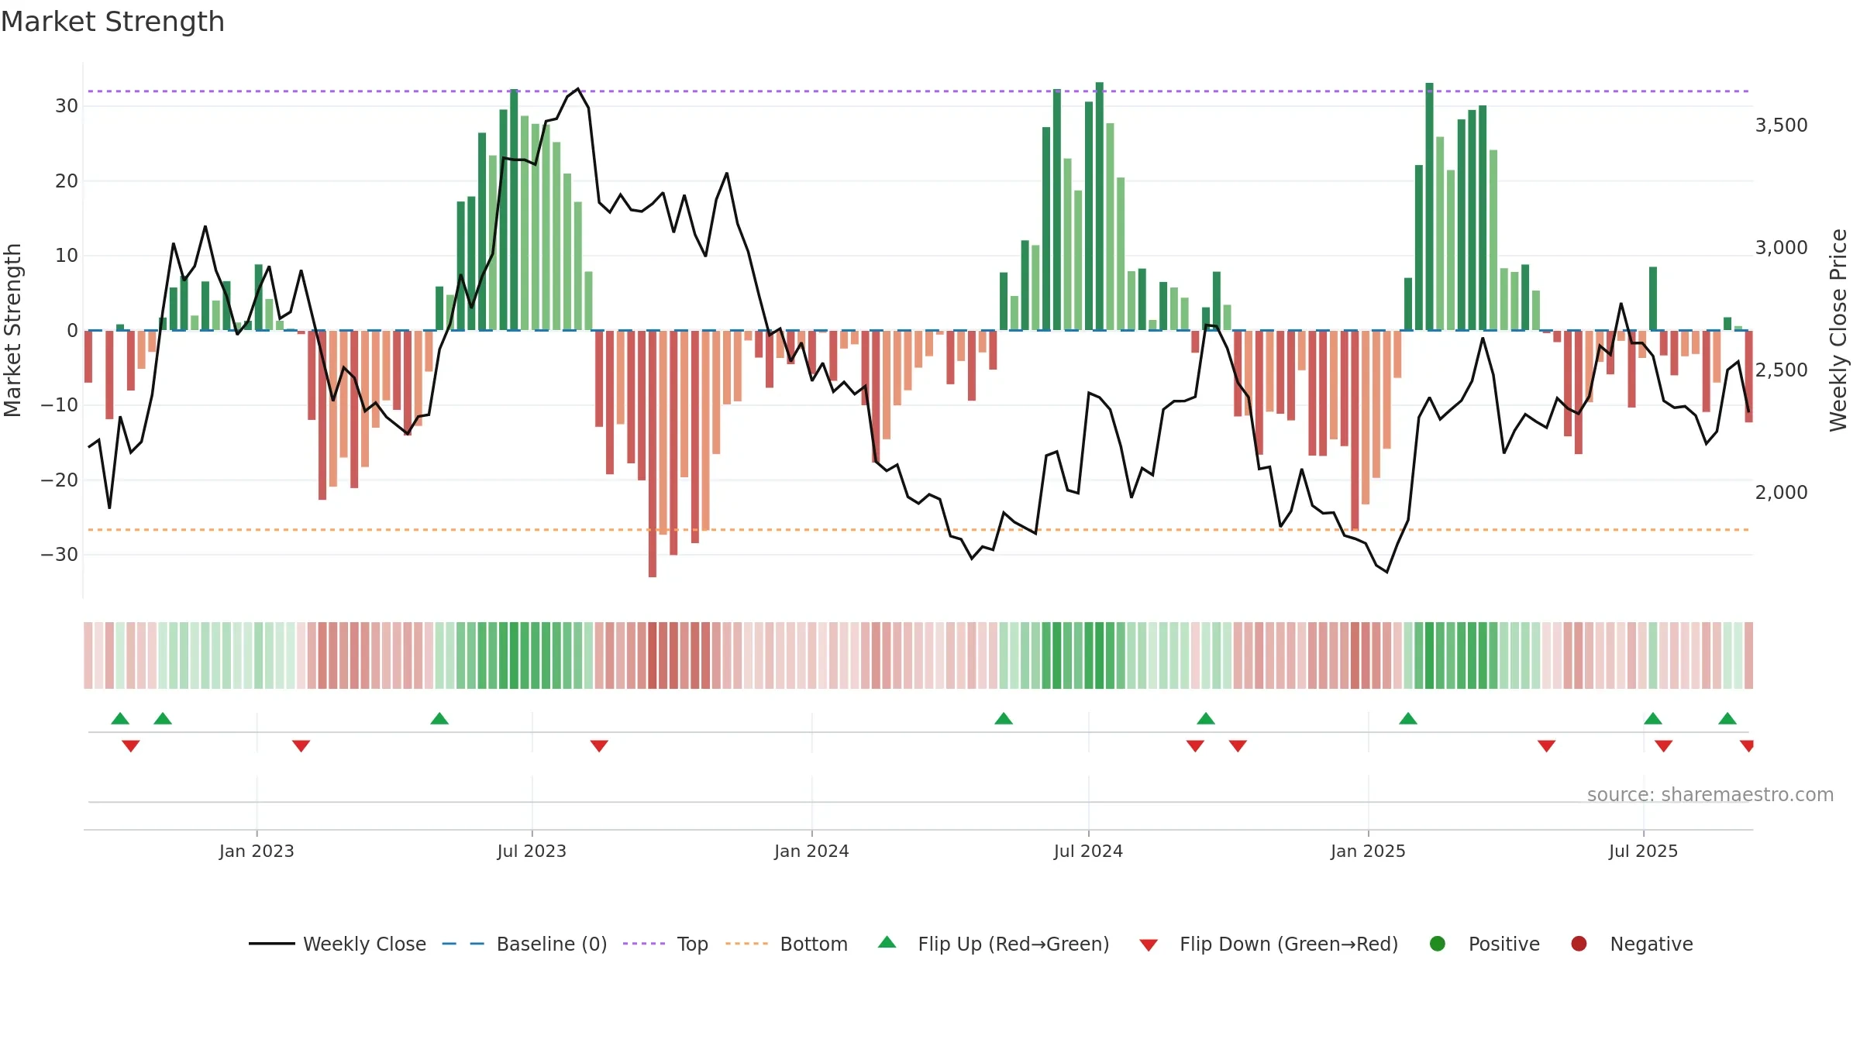1860x1046 pixels.
Task: Click the flip-down marker just after Jan 2023
Action: point(301,745)
